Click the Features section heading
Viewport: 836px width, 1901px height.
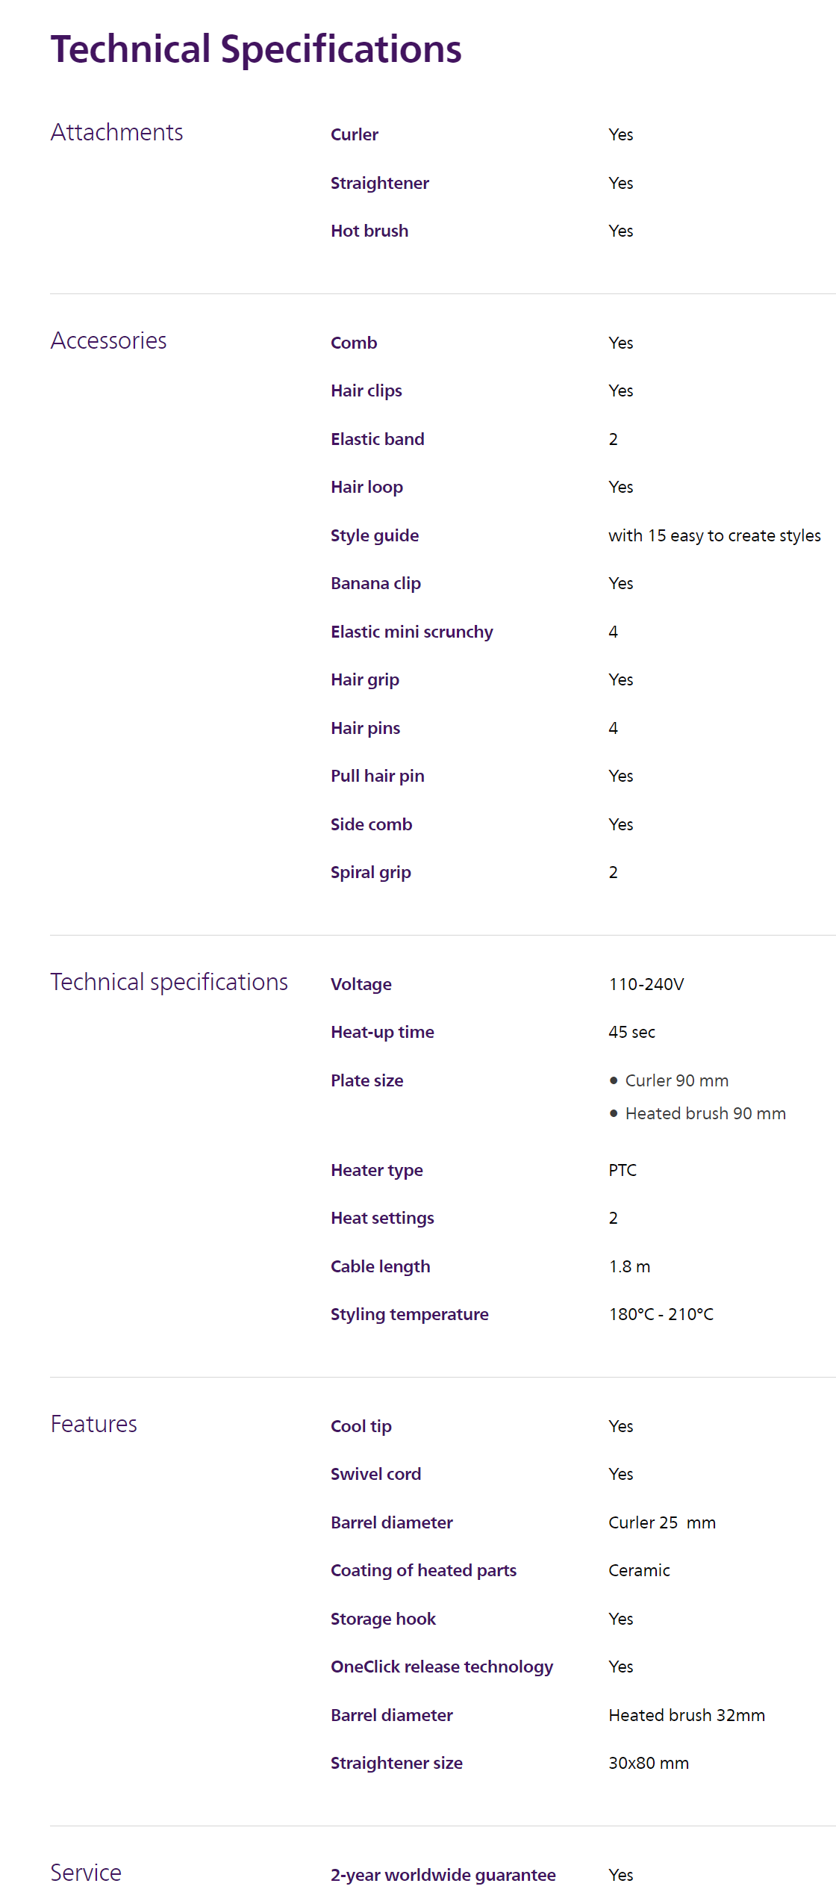[94, 1424]
